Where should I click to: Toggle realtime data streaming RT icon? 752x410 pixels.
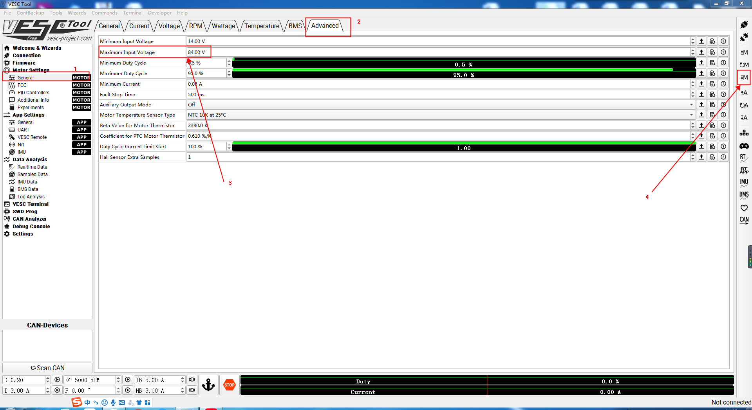coord(744,158)
